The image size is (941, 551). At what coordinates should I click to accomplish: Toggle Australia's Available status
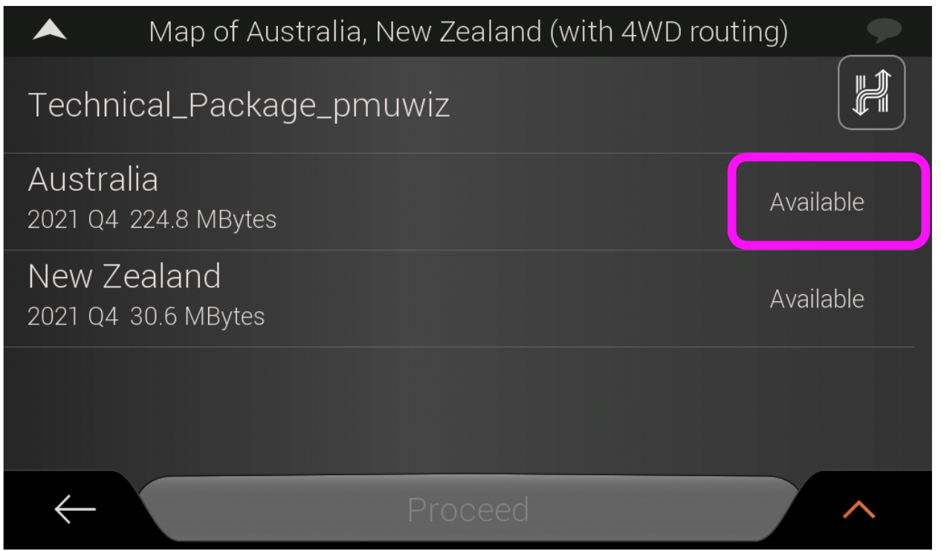817,202
